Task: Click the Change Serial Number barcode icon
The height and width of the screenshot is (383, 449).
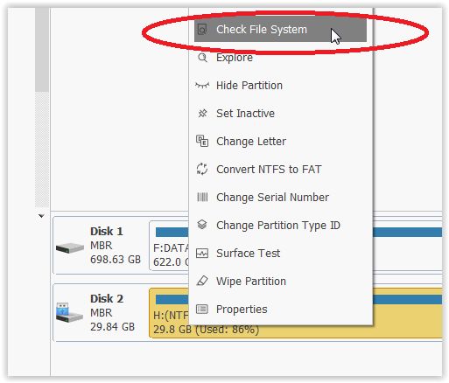Action: (202, 197)
